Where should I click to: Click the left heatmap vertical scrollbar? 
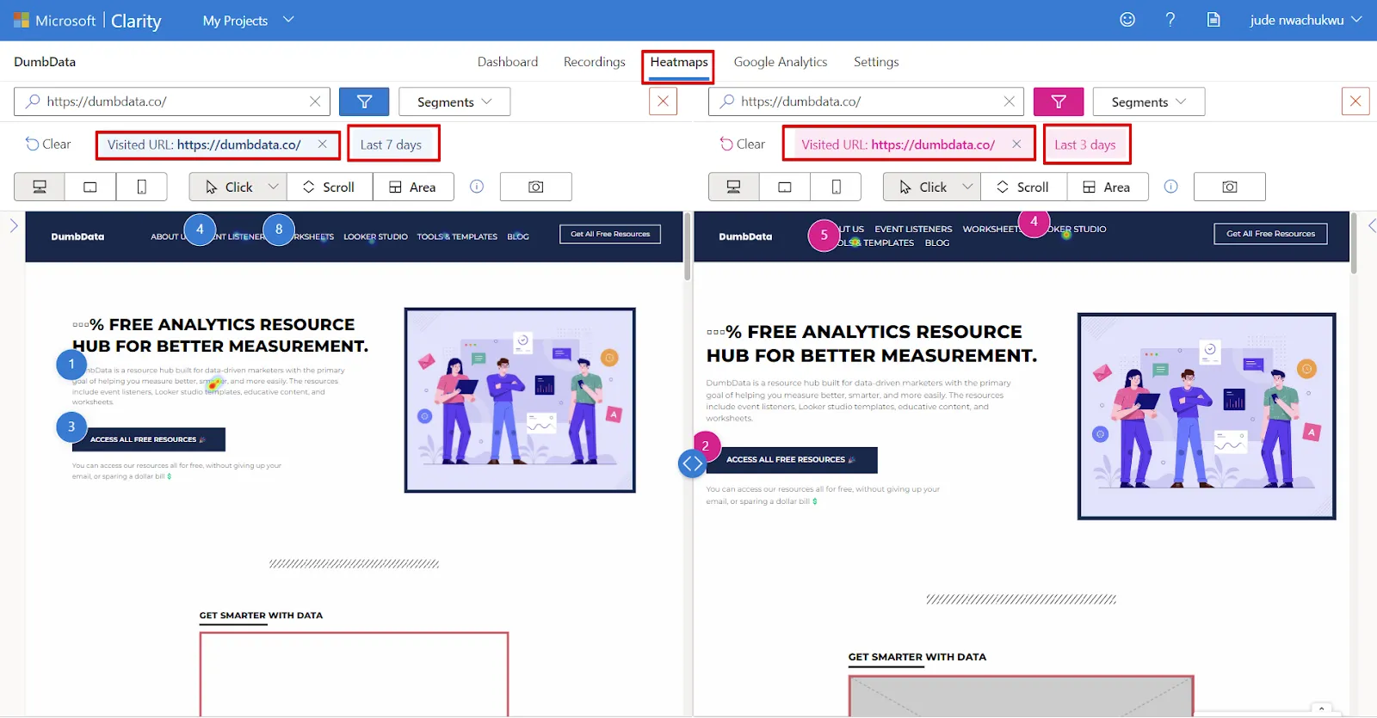(x=688, y=247)
